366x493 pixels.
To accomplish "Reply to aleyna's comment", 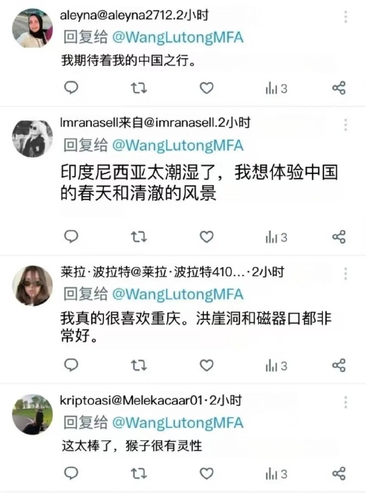I will 71,88.
